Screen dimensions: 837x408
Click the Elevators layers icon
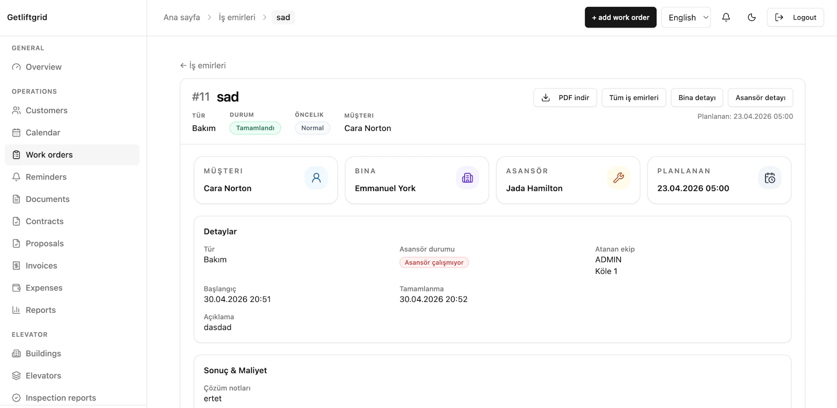16,376
